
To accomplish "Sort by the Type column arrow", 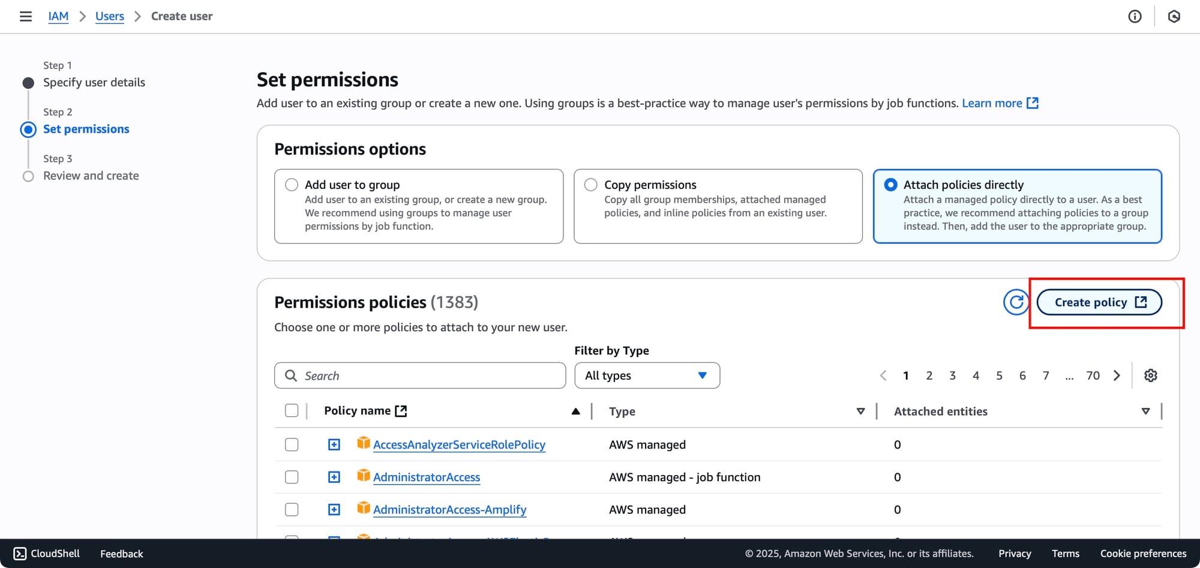I will click(860, 411).
